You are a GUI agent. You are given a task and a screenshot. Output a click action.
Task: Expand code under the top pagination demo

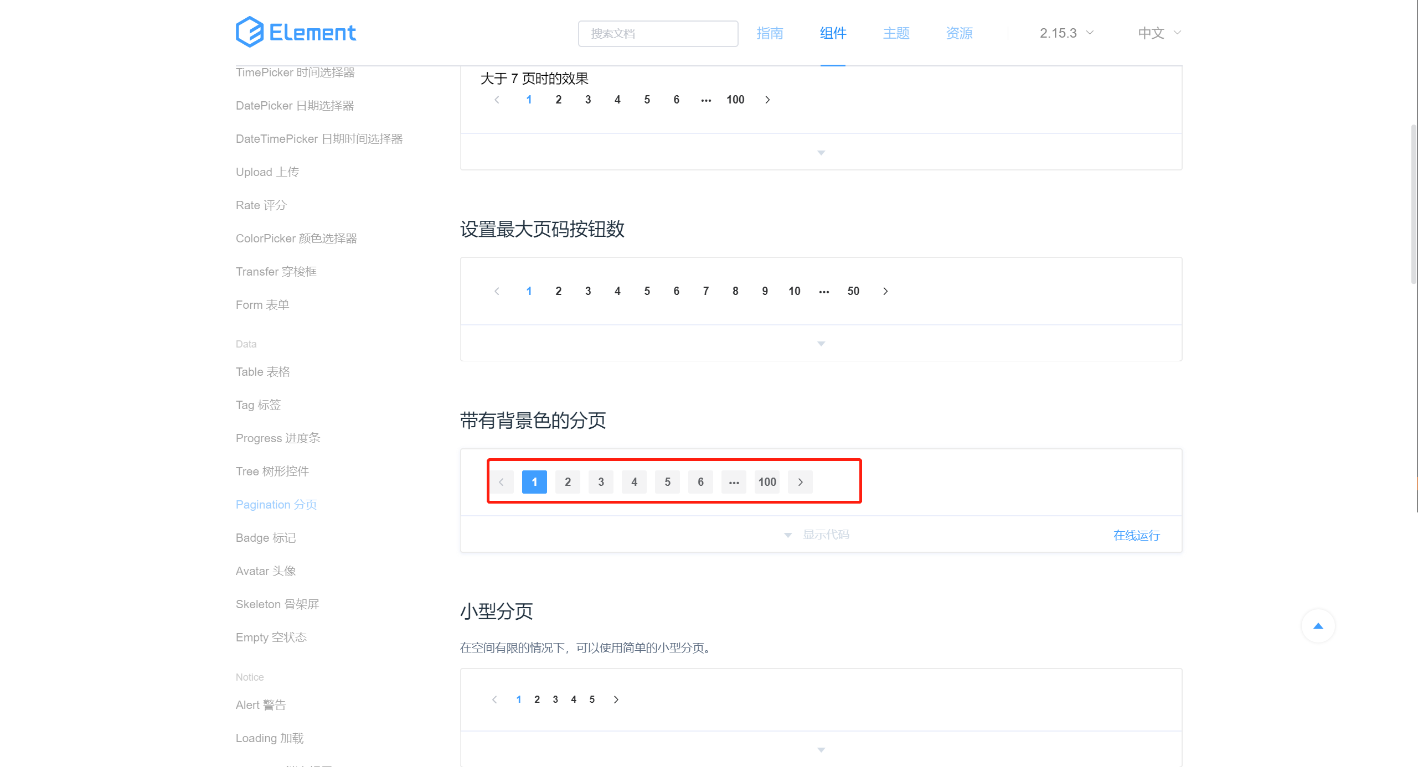click(821, 152)
